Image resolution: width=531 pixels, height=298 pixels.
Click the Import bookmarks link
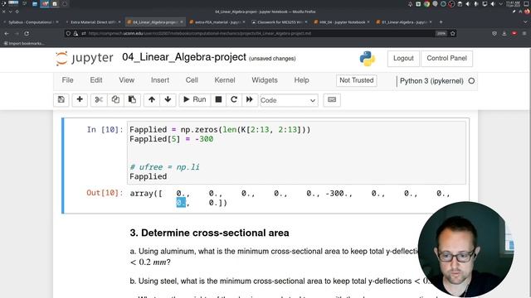(x=24, y=43)
